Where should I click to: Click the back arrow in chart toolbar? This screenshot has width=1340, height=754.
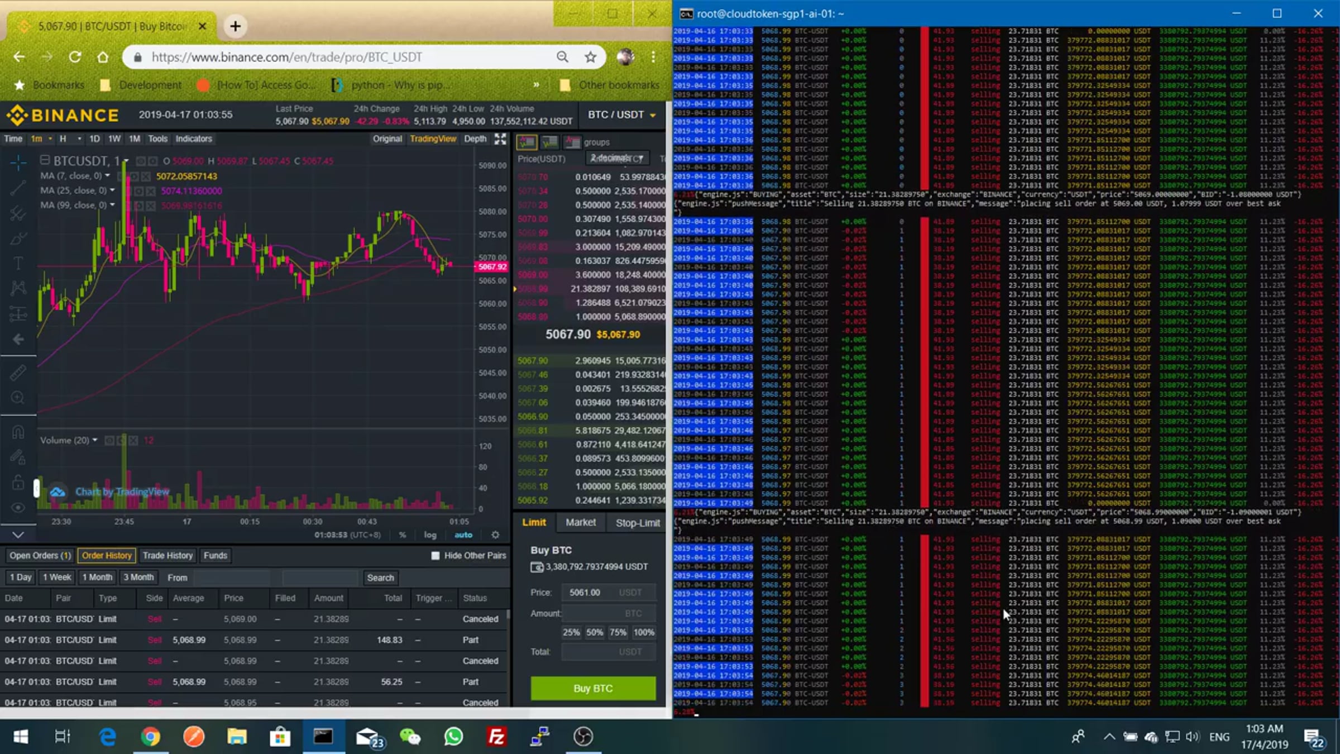[x=18, y=339]
